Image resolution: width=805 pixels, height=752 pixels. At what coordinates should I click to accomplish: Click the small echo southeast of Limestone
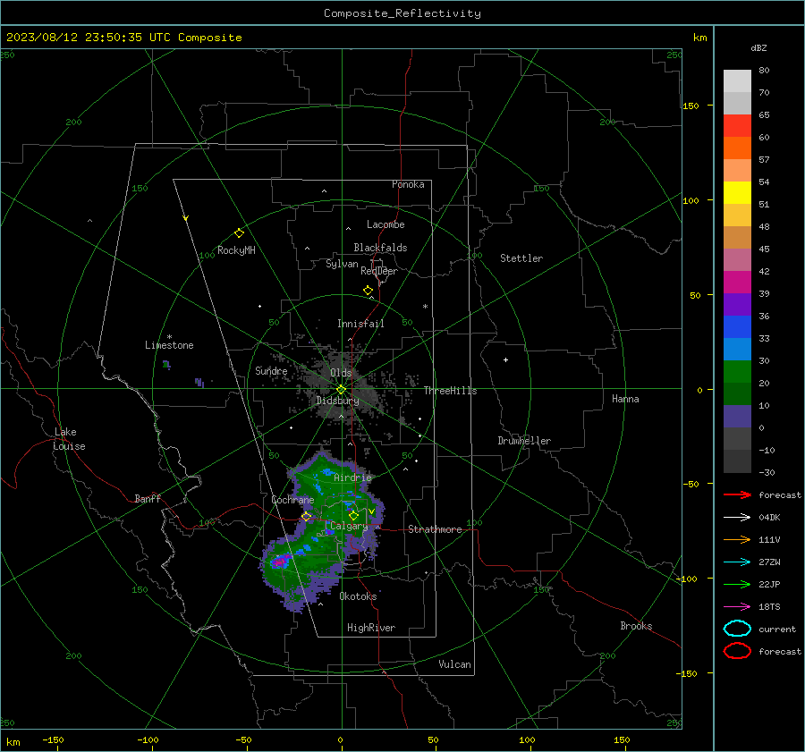[199, 383]
